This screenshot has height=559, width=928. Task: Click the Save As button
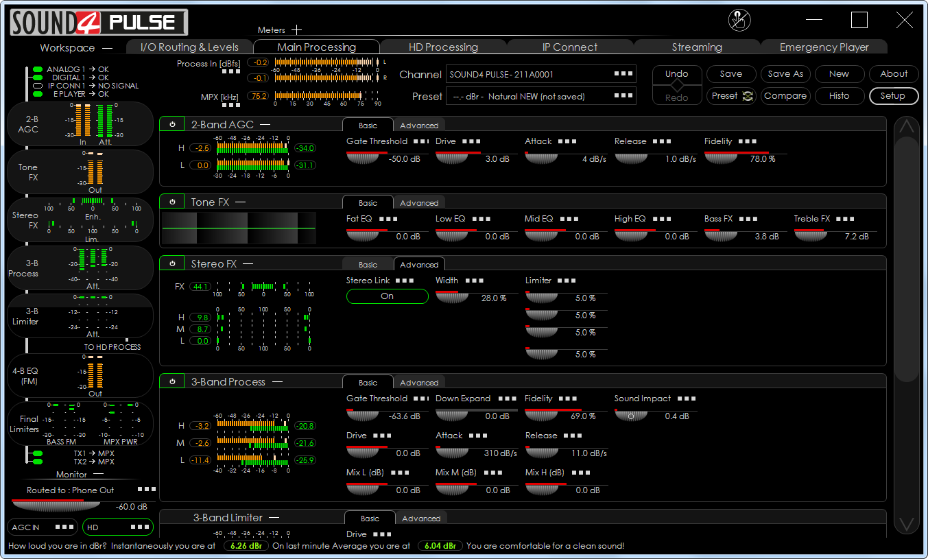[785, 74]
